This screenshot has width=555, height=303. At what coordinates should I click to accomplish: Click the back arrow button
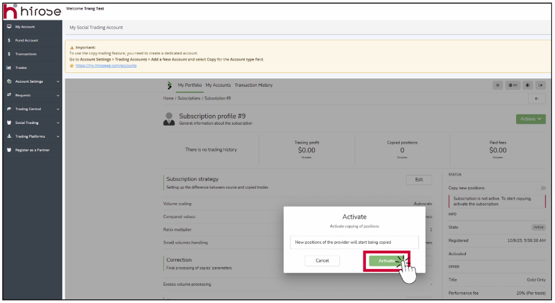coord(536,99)
